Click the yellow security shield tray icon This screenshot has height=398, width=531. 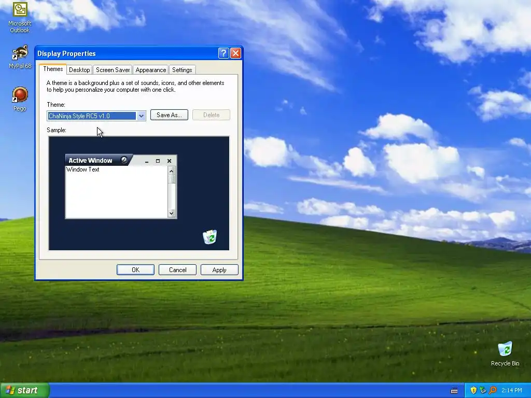pos(473,390)
